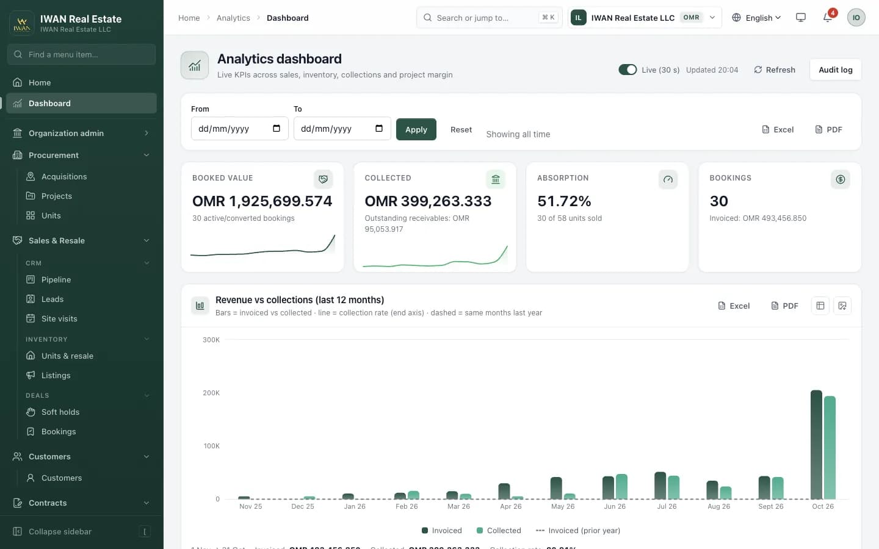Screen dimensions: 879x549
Task: Open the Audit log
Action: tap(836, 70)
